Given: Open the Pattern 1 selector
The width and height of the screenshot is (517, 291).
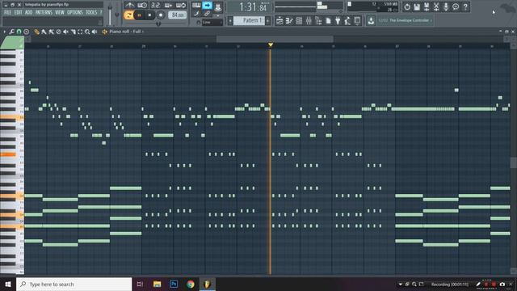Looking at the screenshot, I should (250, 21).
